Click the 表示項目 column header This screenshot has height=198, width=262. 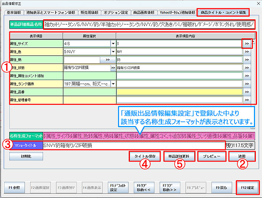[x=36, y=36]
